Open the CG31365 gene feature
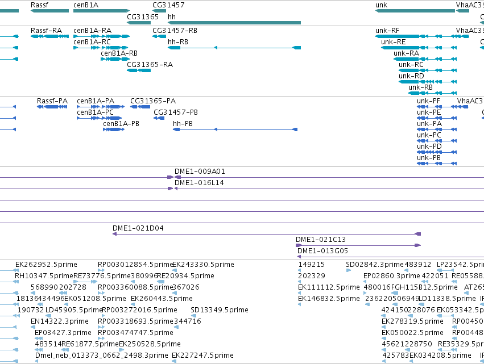Viewport: 484px width, 364px height. 139,23
